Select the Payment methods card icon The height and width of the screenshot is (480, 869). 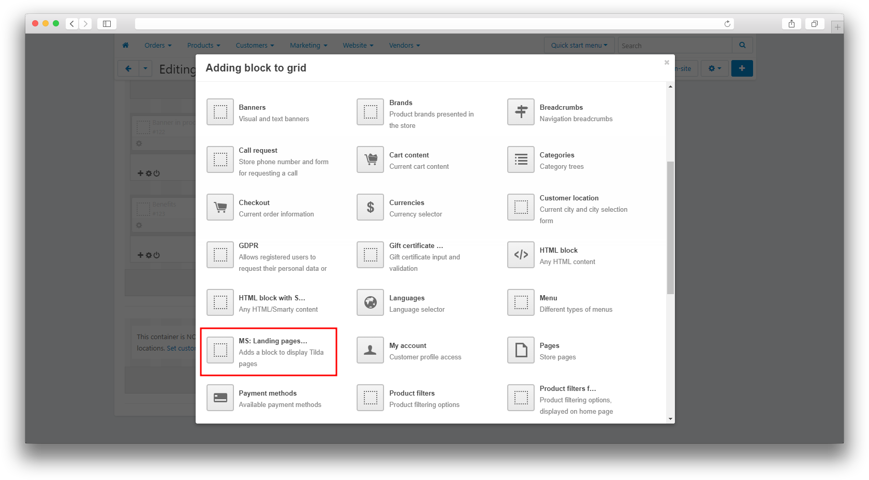[220, 398]
